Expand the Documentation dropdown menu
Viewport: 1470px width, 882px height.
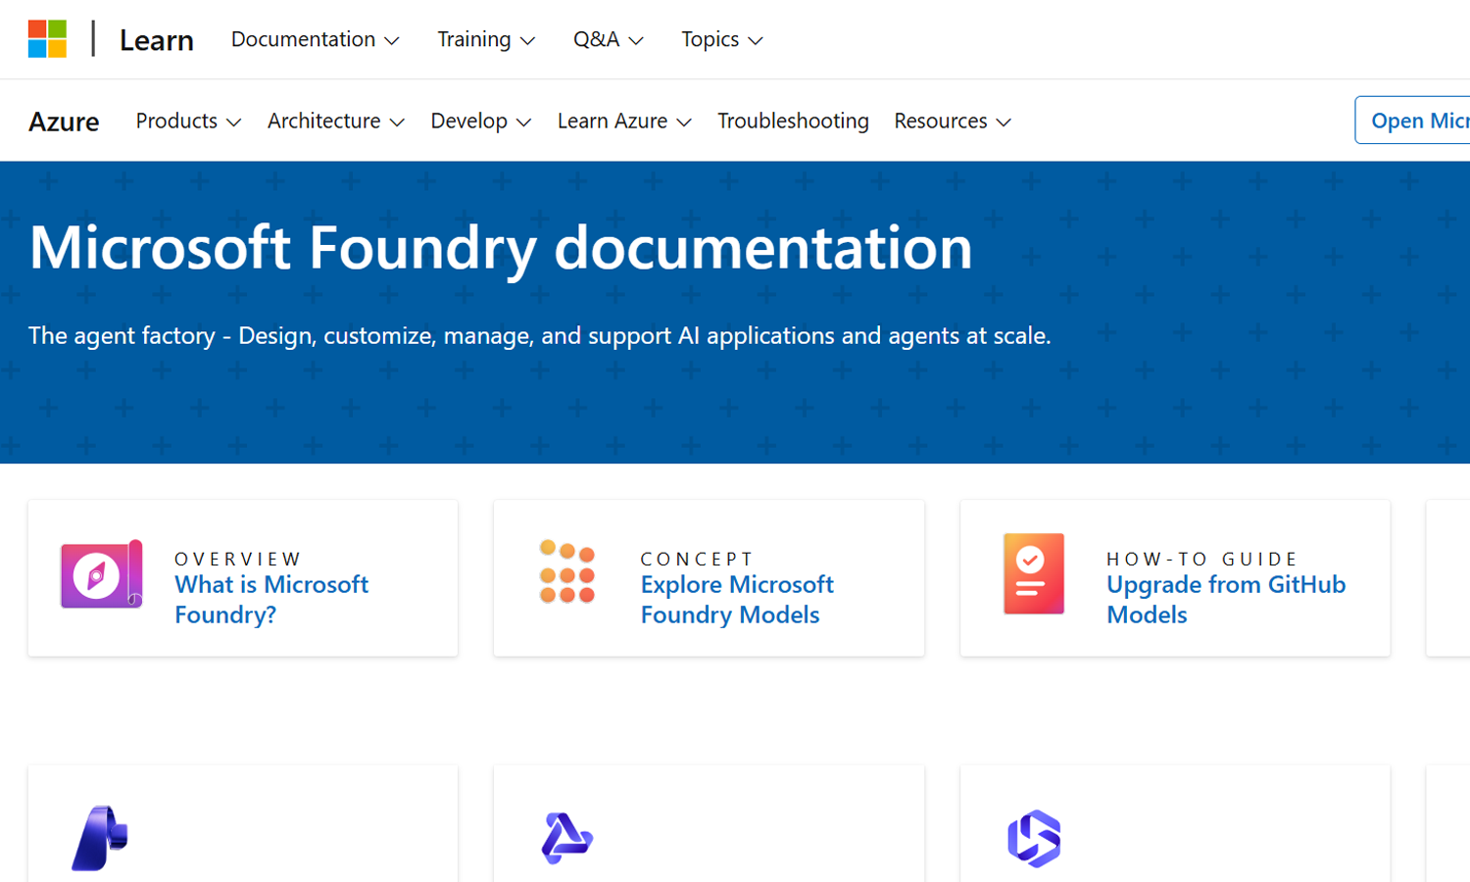pyautogui.click(x=315, y=39)
